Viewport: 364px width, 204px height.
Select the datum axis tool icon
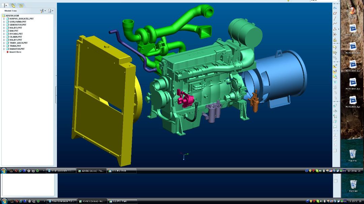click(x=335, y=18)
